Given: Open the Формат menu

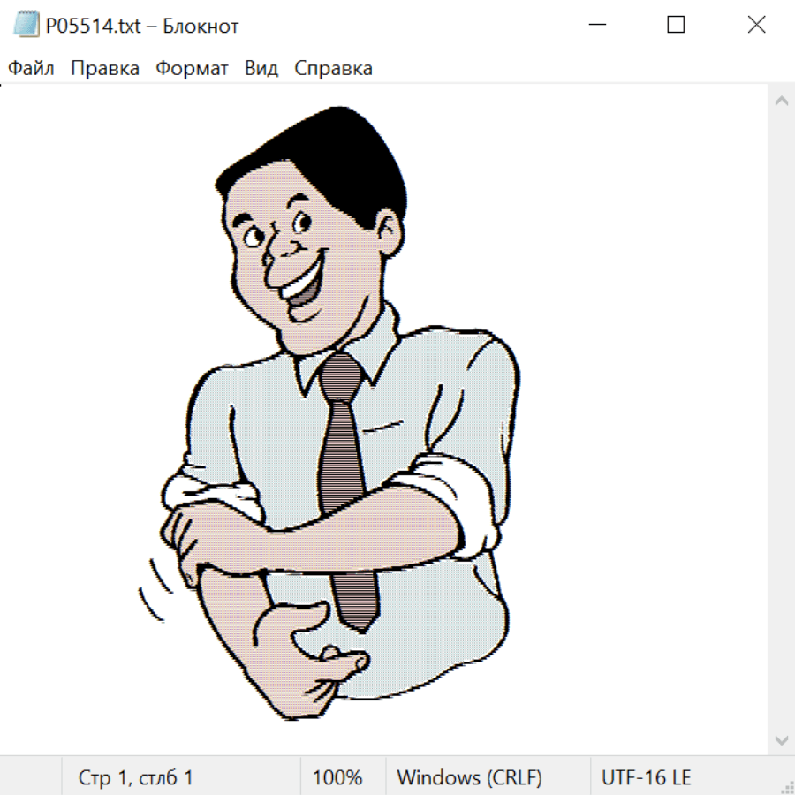Looking at the screenshot, I should pyautogui.click(x=192, y=69).
